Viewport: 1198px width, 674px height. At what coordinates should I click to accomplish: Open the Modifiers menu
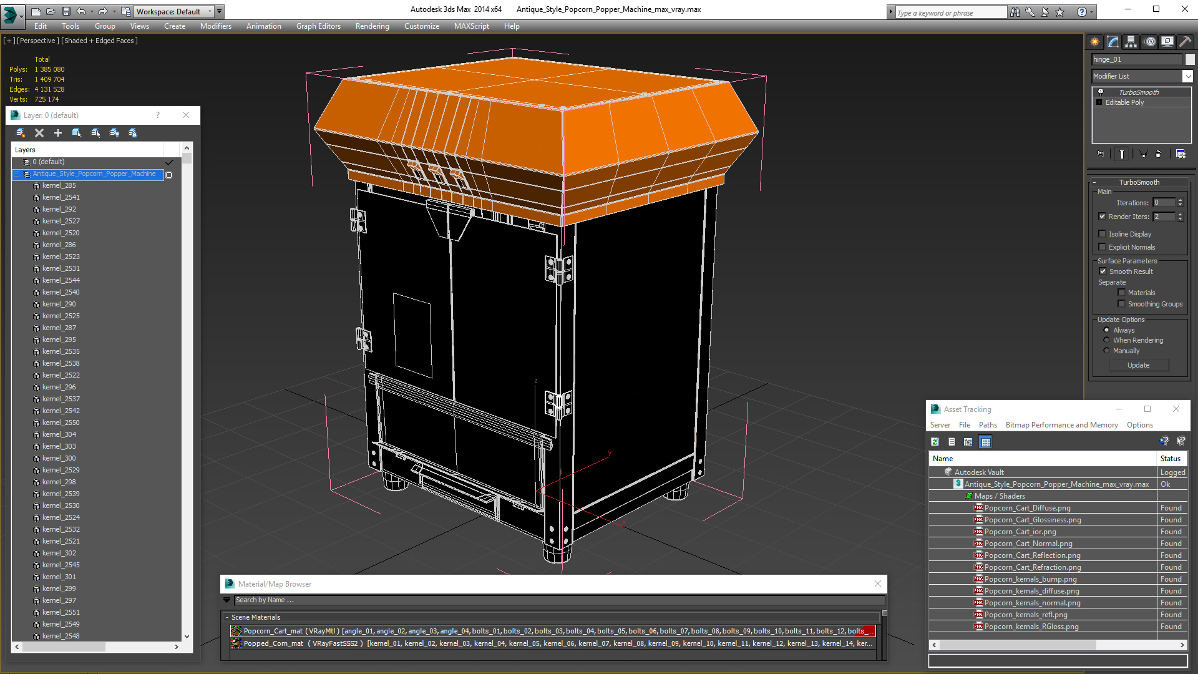click(215, 26)
